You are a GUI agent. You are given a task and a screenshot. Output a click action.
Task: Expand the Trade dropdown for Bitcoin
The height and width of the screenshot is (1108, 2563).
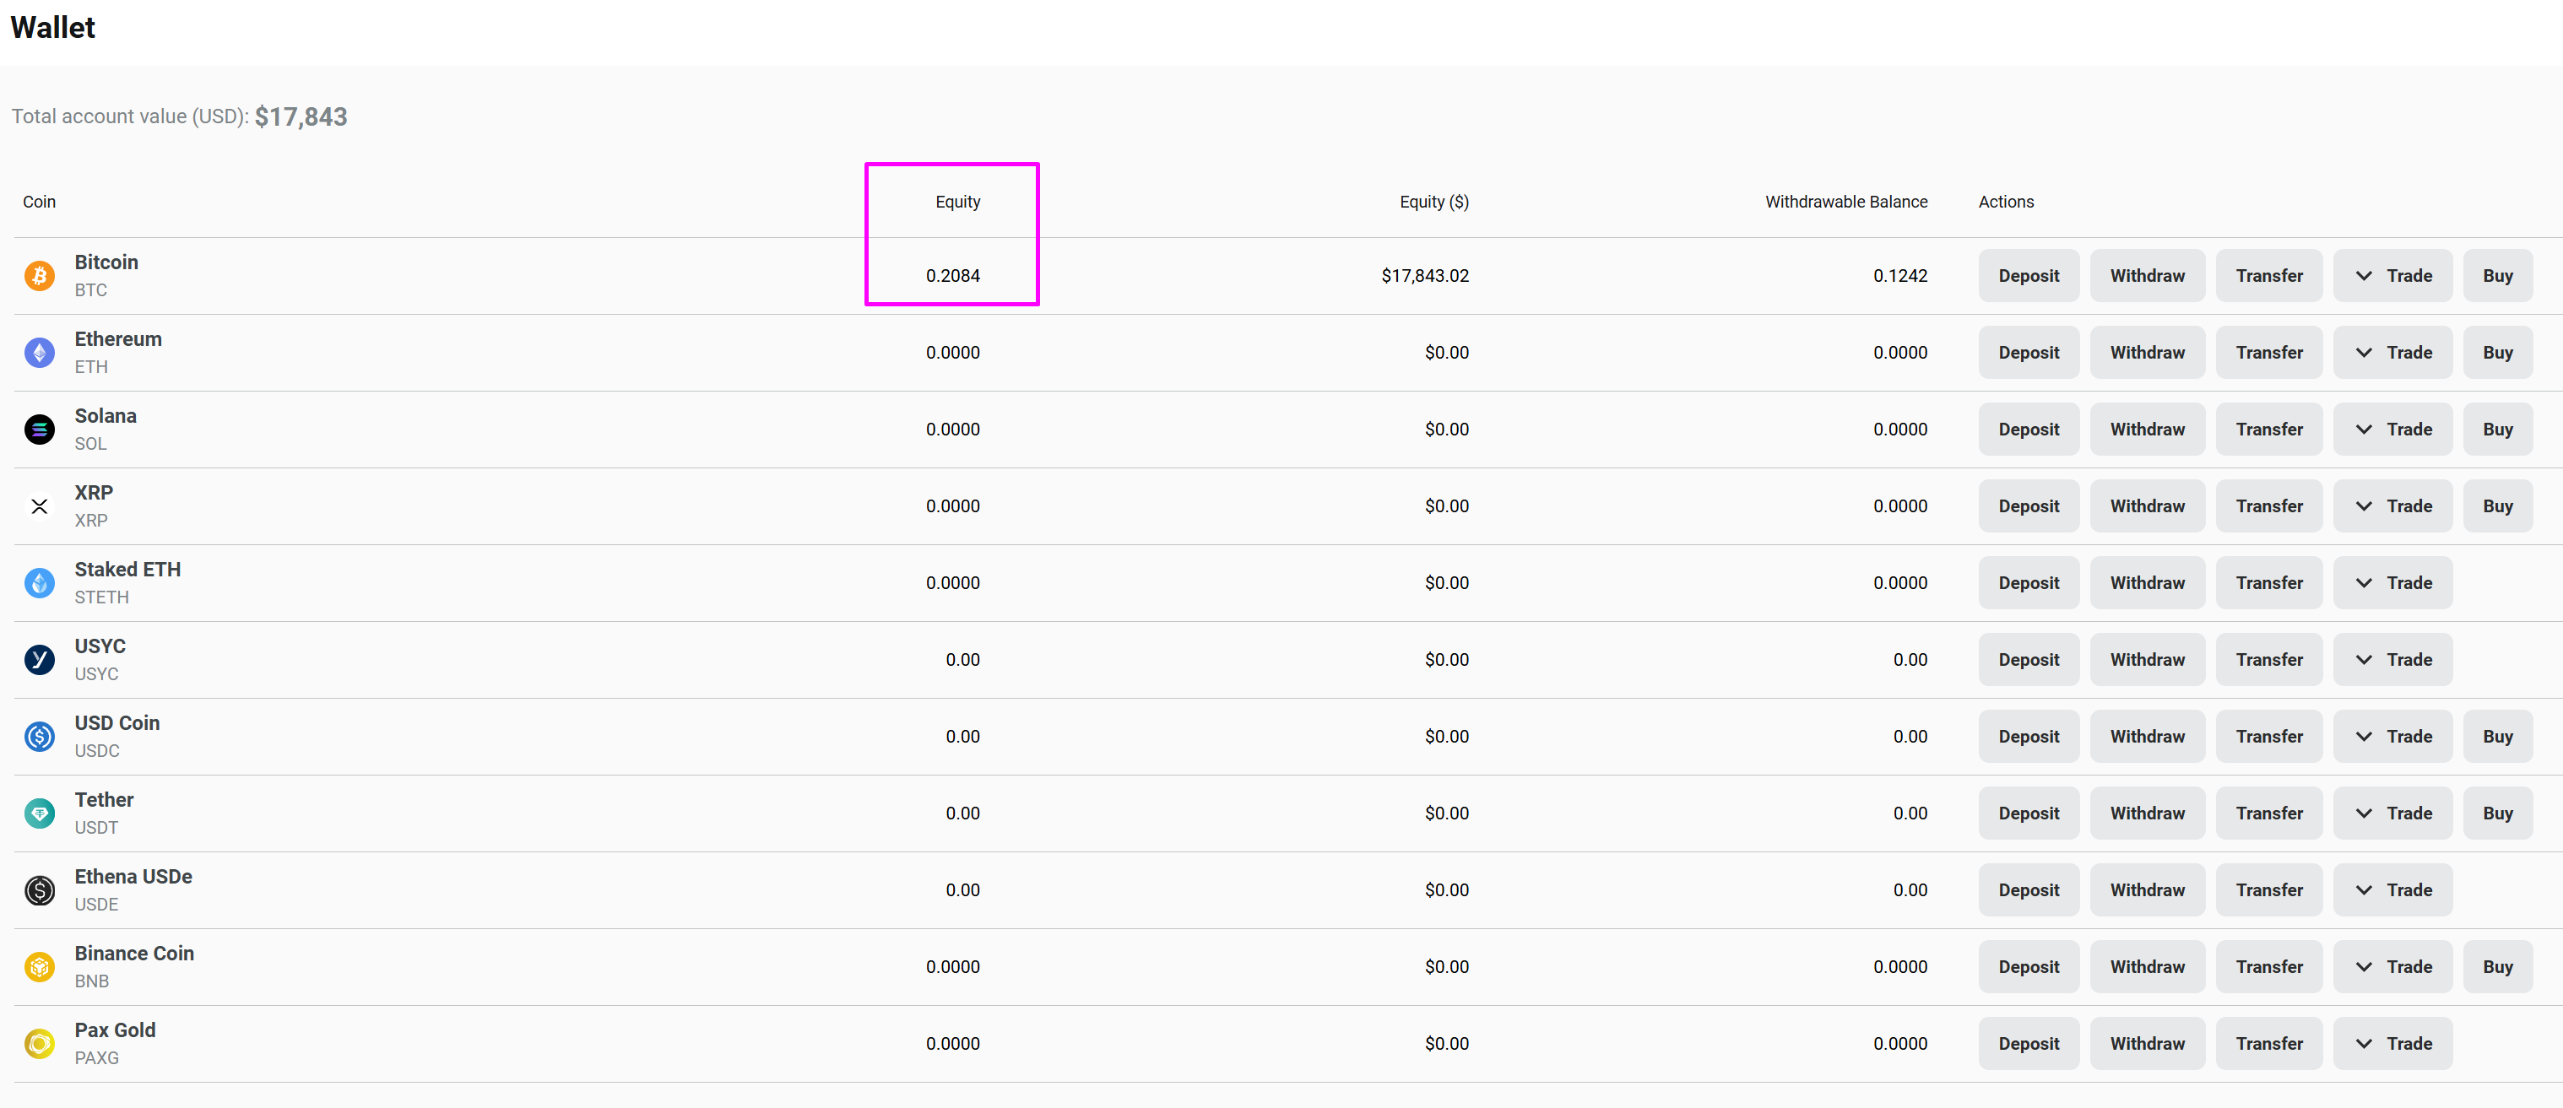click(2392, 275)
